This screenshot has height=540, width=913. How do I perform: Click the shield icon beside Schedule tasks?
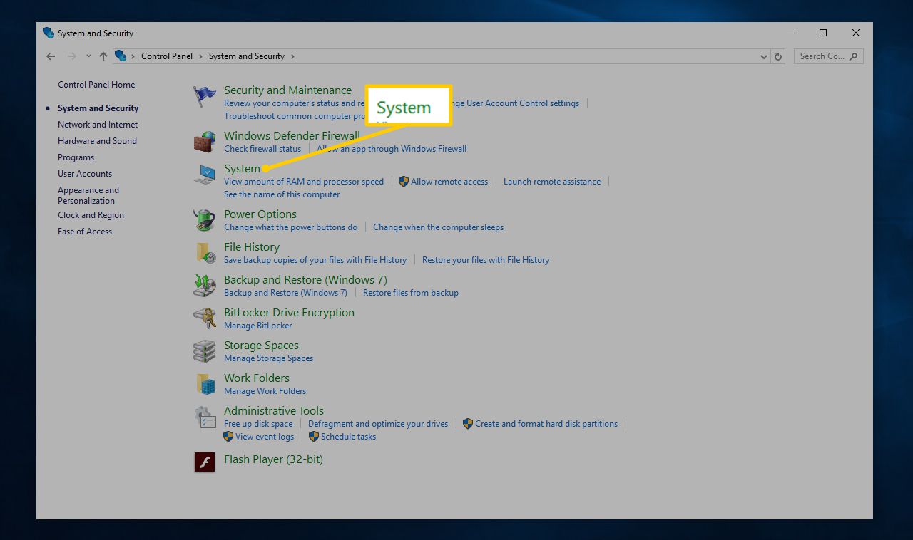[314, 437]
